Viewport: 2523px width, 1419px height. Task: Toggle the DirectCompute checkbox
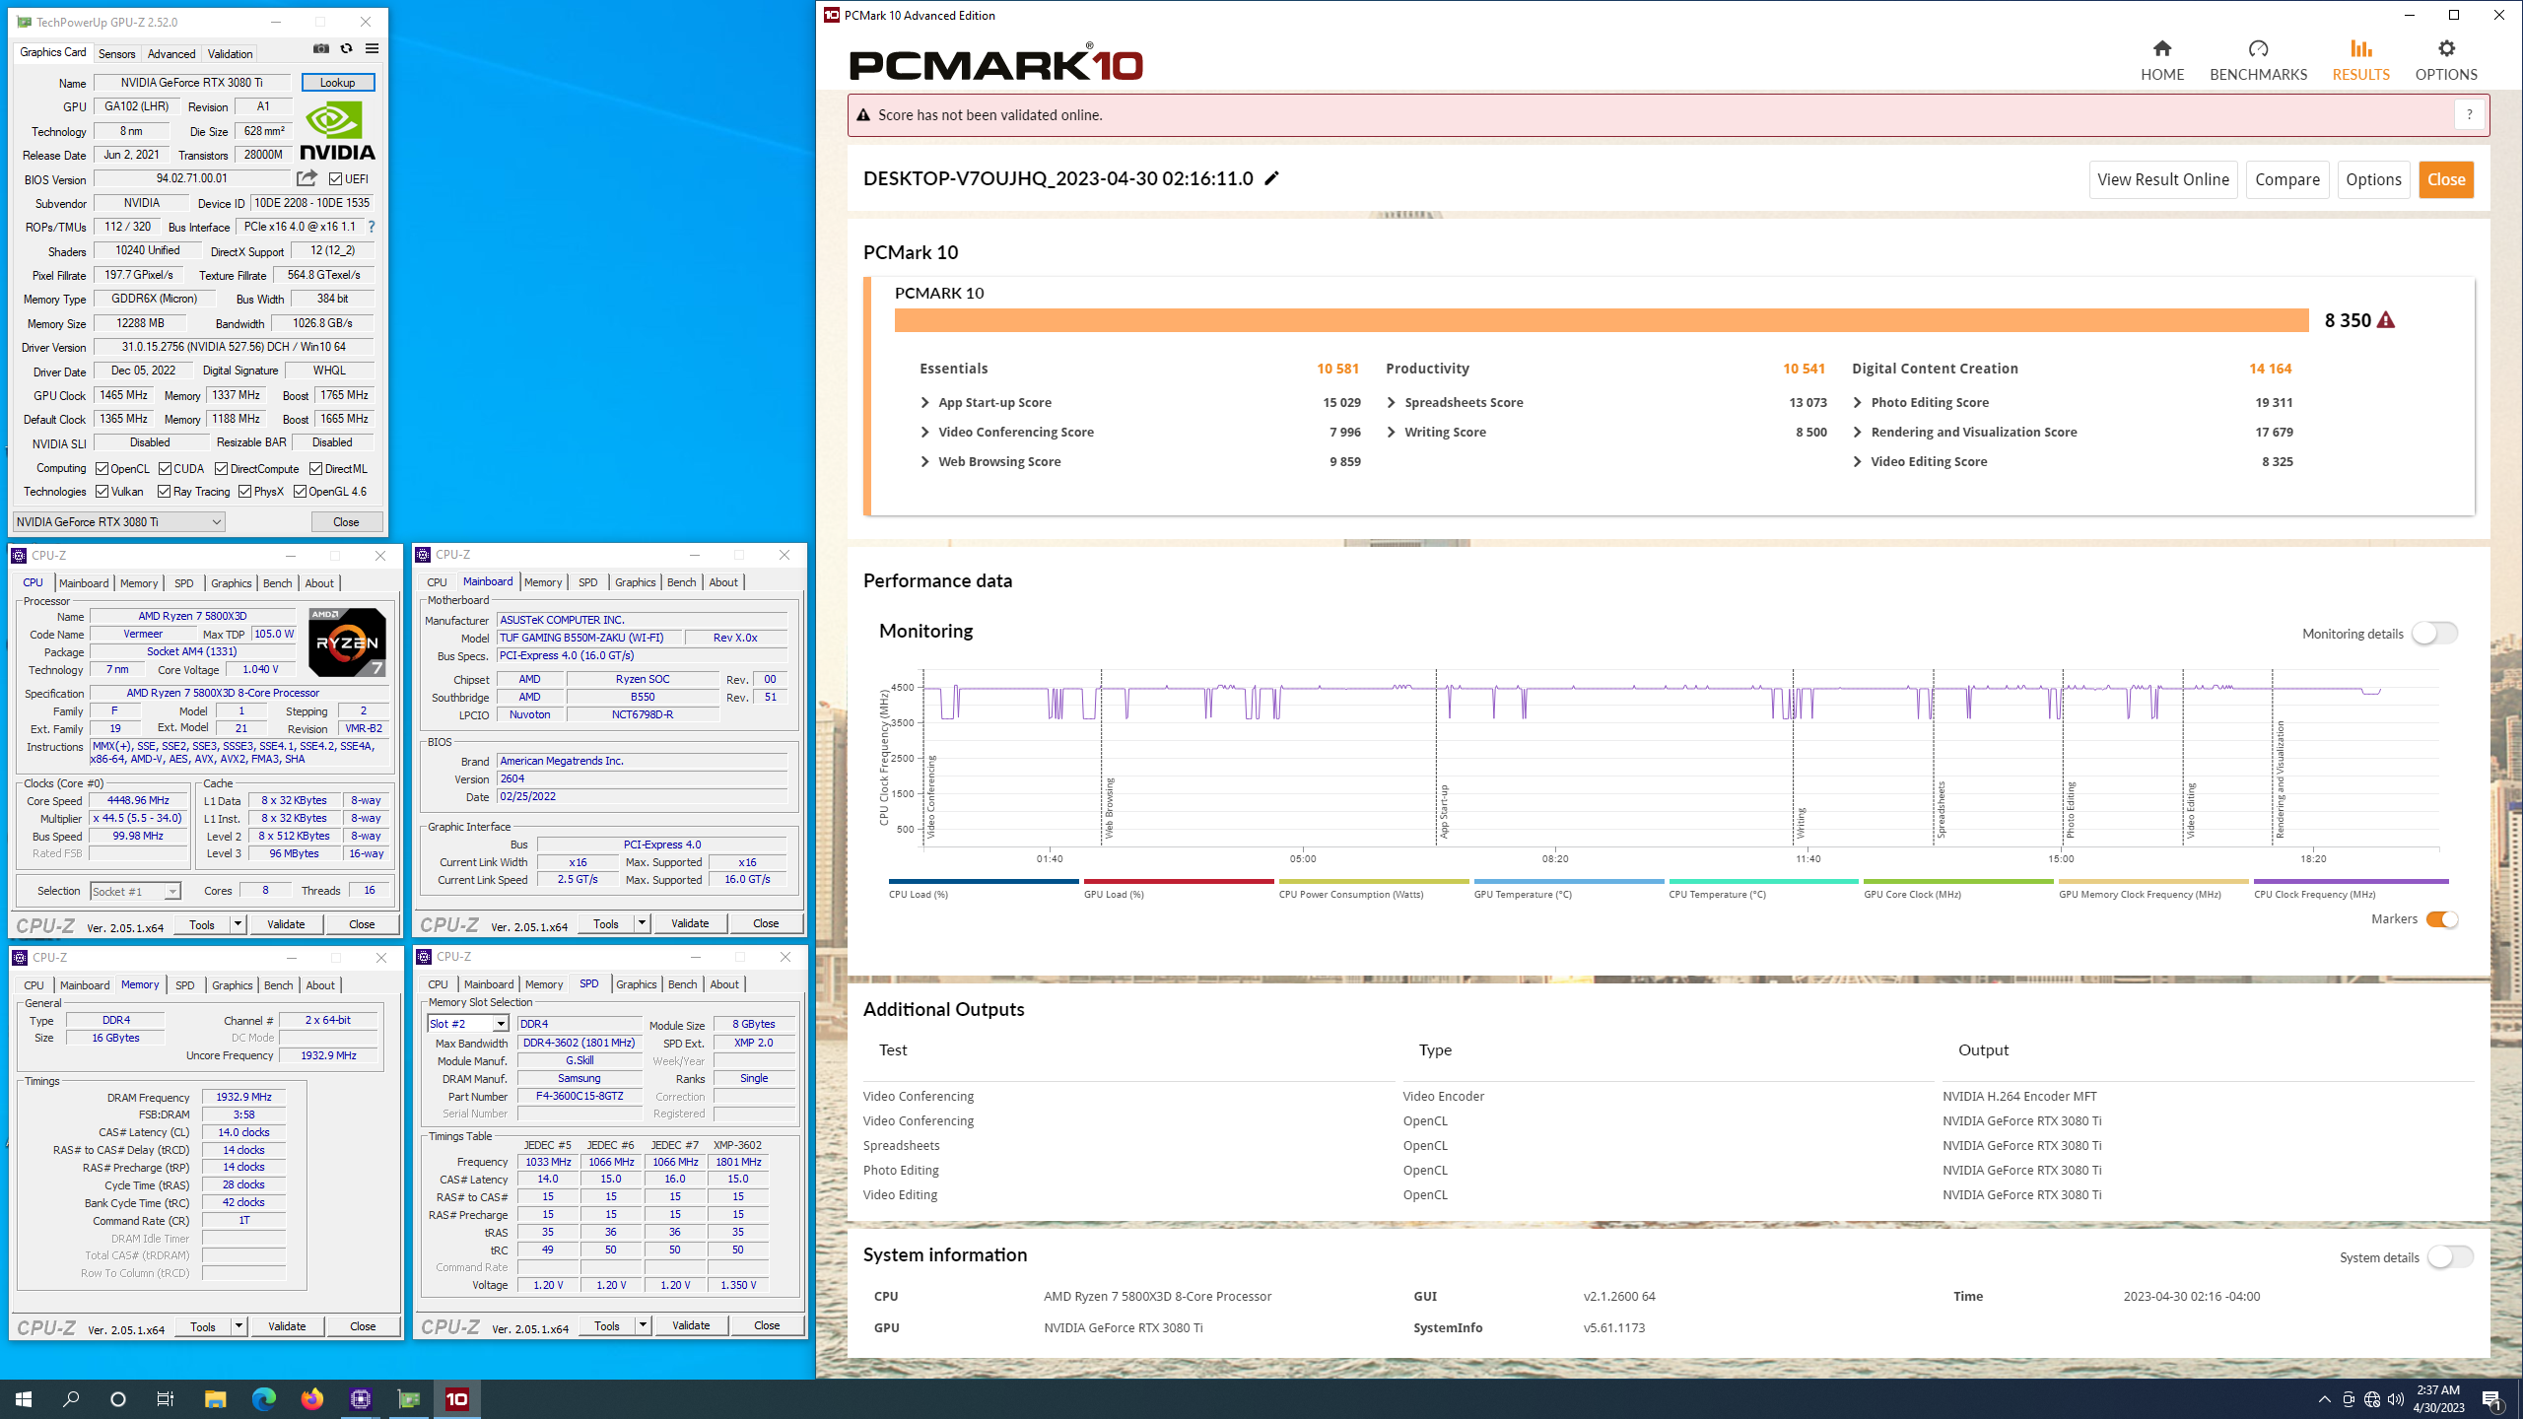[x=222, y=468]
